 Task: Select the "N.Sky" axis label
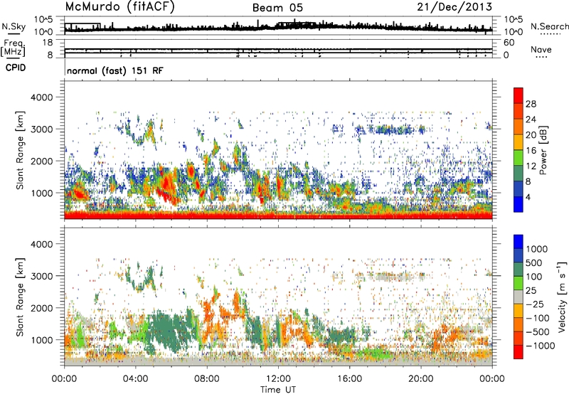(14, 26)
